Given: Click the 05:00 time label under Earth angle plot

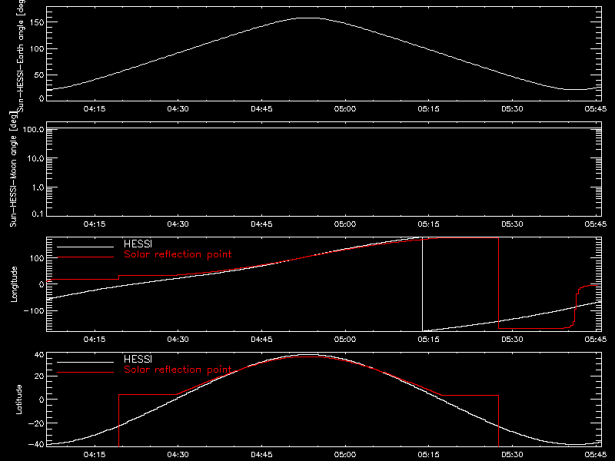Looking at the screenshot, I should tap(345, 109).
